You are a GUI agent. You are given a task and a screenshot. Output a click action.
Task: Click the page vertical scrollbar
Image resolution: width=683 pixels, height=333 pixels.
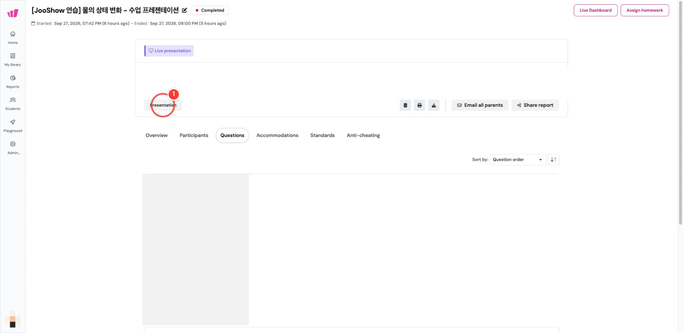tap(680, 113)
